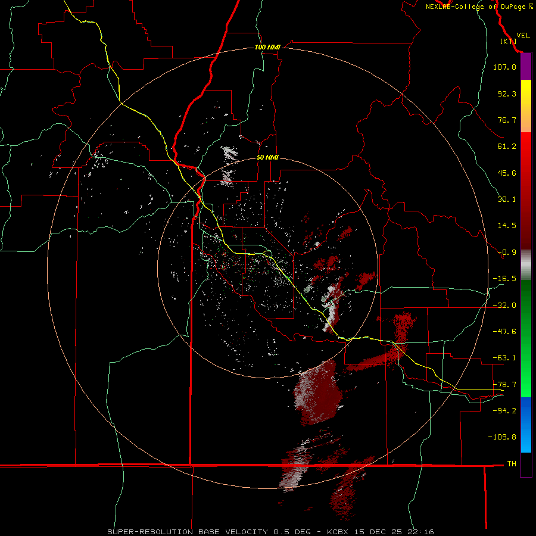
Task: Click the "100 NMI" range ring label
Action: (x=267, y=47)
